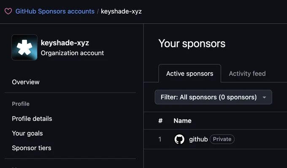This screenshot has height=168, width=287.
Task: Click the Name column header
Action: click(x=182, y=121)
